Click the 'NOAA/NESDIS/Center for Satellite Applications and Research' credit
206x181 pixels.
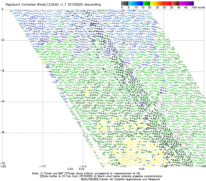(120, 179)
